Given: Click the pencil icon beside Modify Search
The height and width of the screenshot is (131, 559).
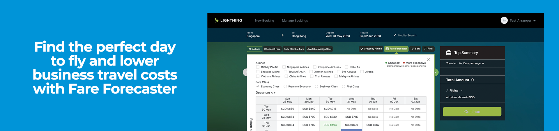Looking at the screenshot, I should pos(395,35).
